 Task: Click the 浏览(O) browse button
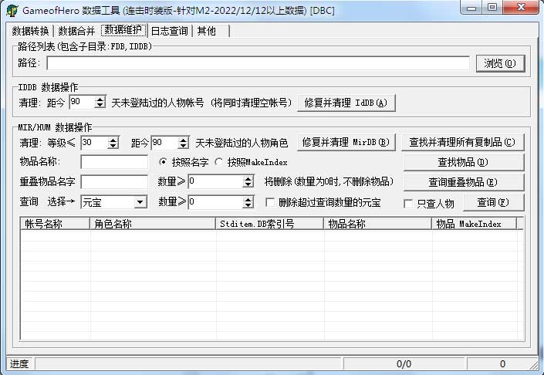pos(499,63)
